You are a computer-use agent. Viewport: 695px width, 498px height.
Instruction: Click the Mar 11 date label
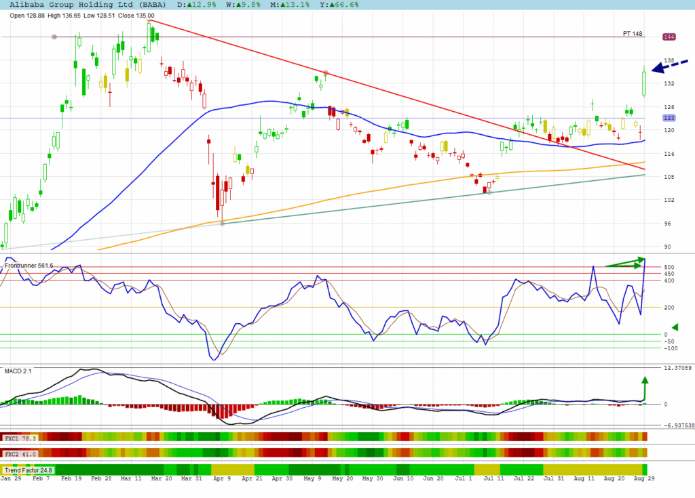[131, 478]
